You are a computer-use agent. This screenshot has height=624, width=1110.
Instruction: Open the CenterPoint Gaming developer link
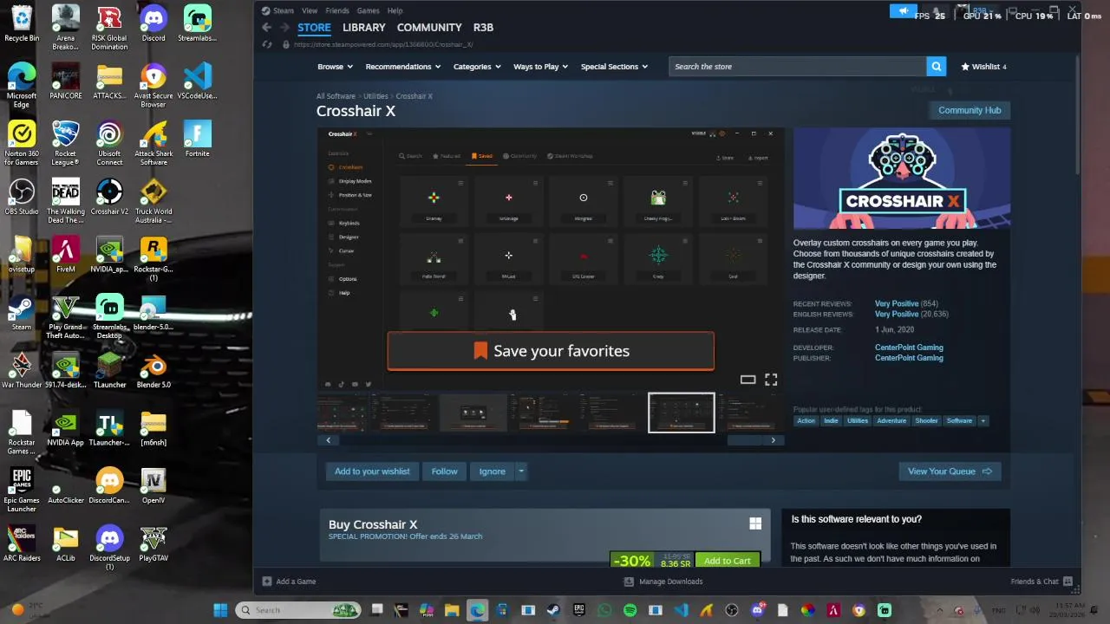[x=909, y=348]
